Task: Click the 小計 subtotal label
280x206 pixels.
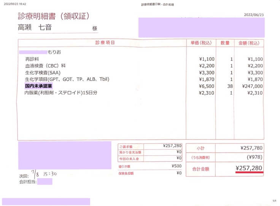Action: point(200,147)
